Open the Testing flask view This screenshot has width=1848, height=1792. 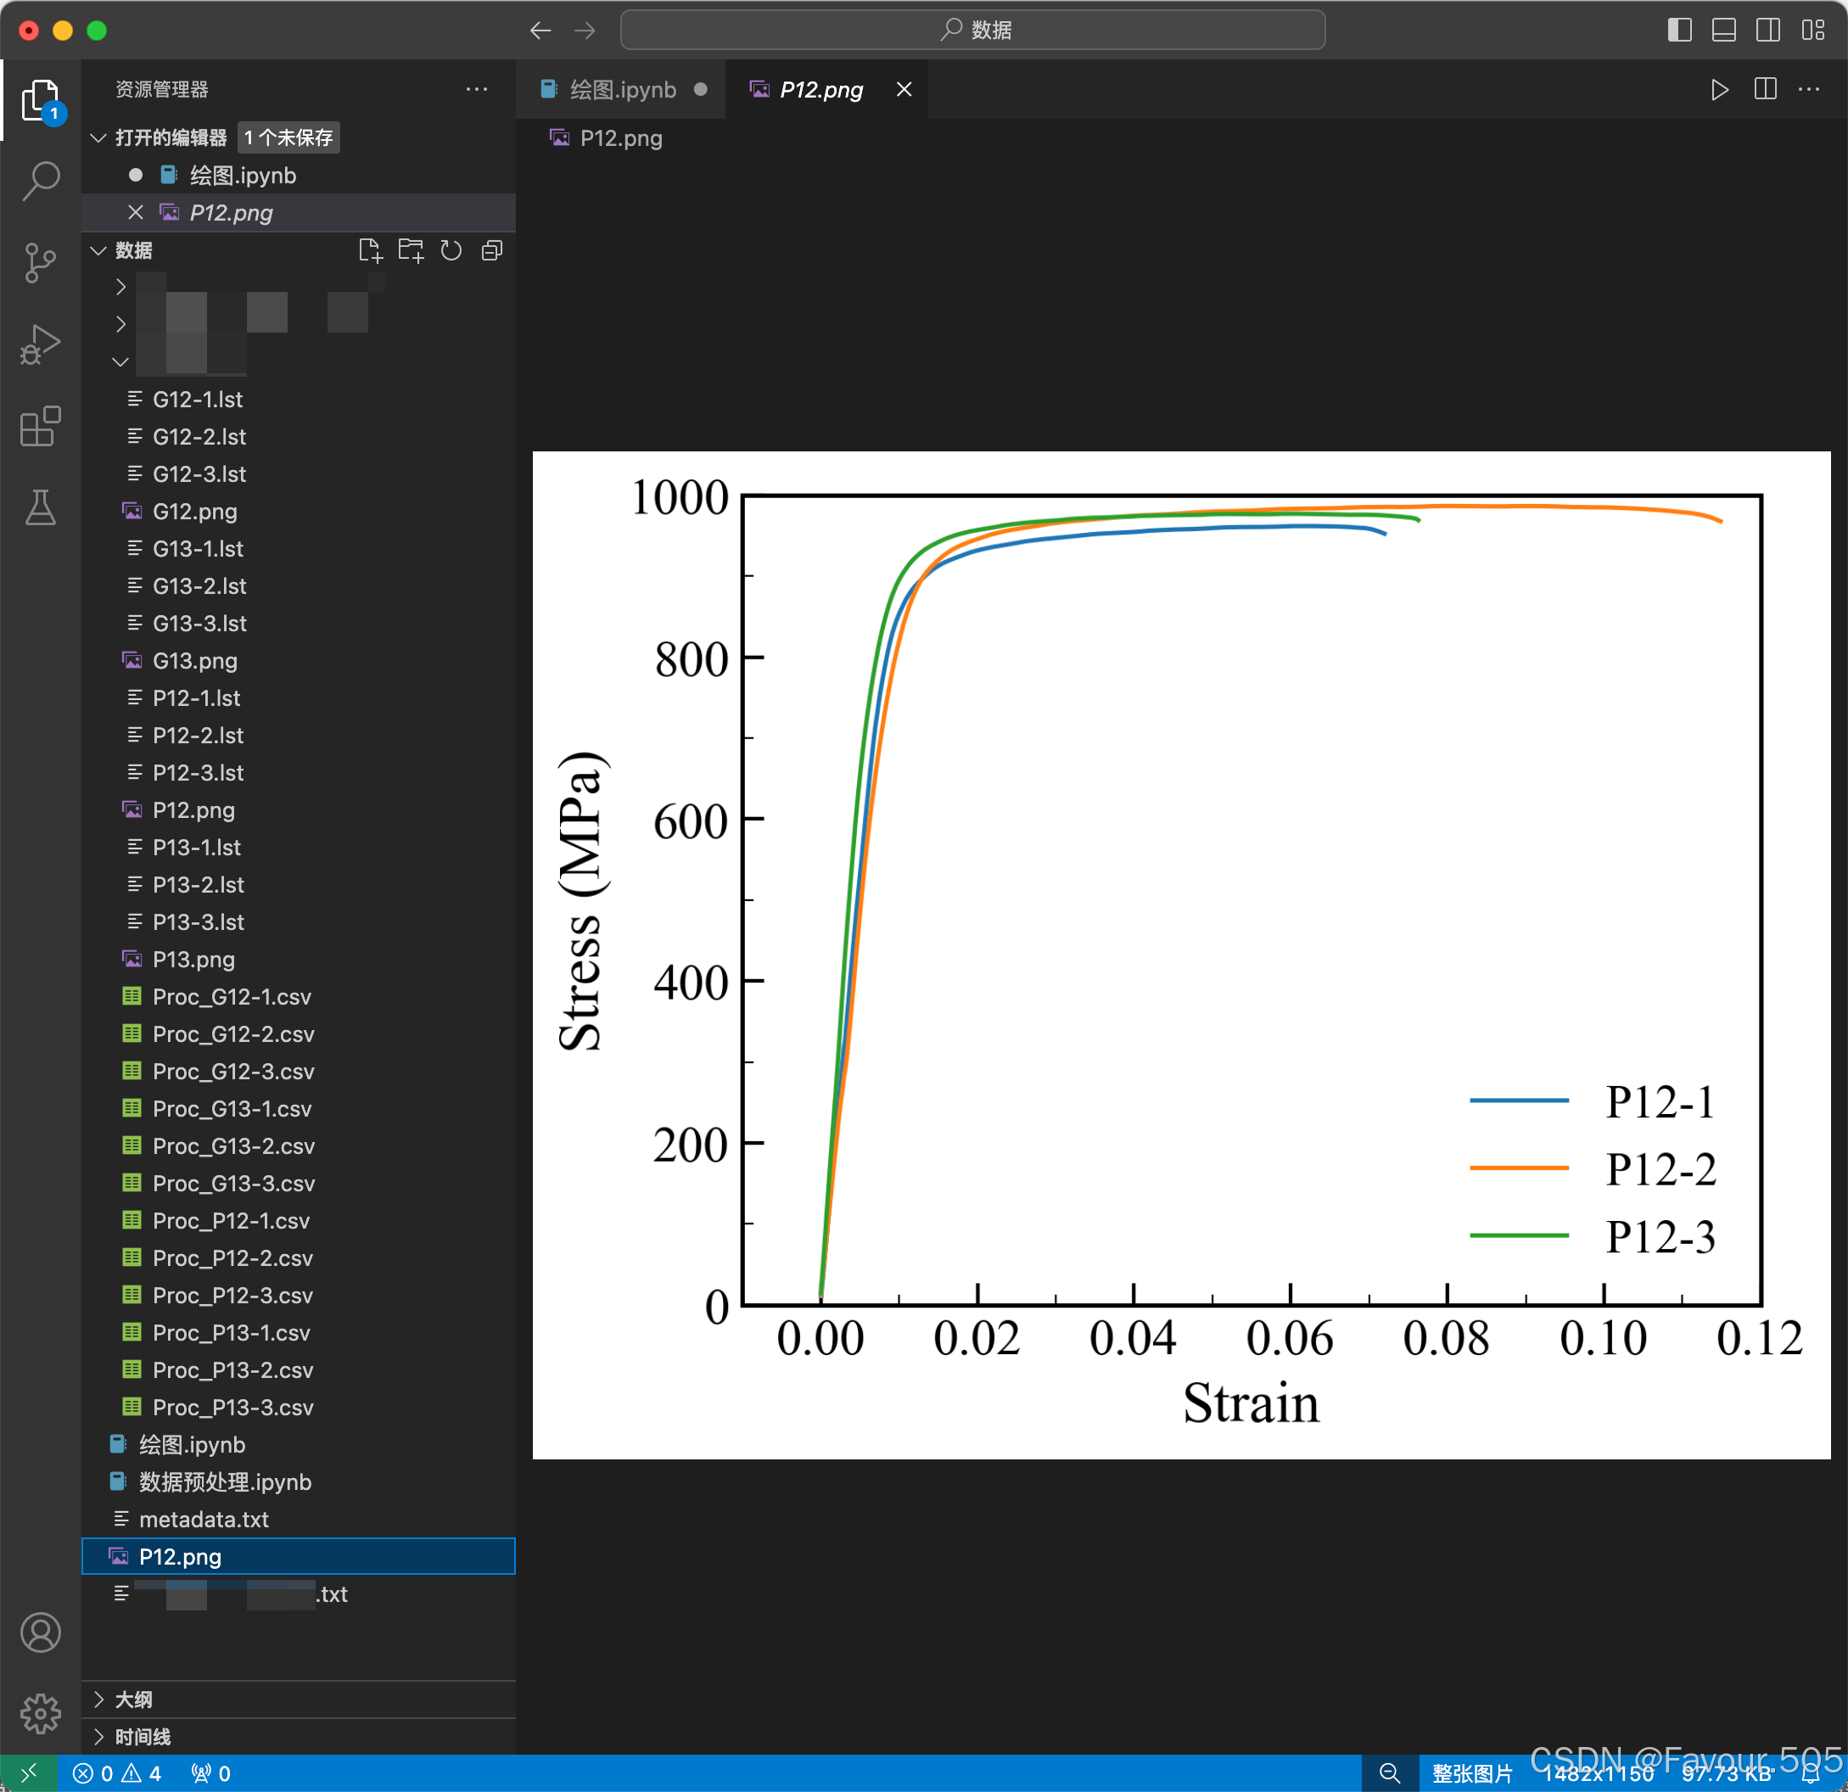point(41,508)
